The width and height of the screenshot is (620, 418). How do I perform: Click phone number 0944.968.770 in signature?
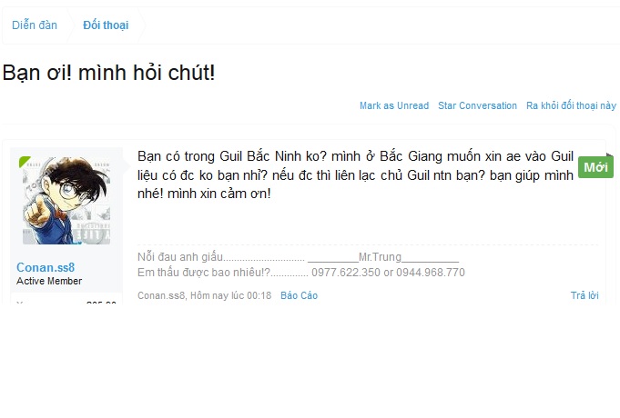point(431,273)
